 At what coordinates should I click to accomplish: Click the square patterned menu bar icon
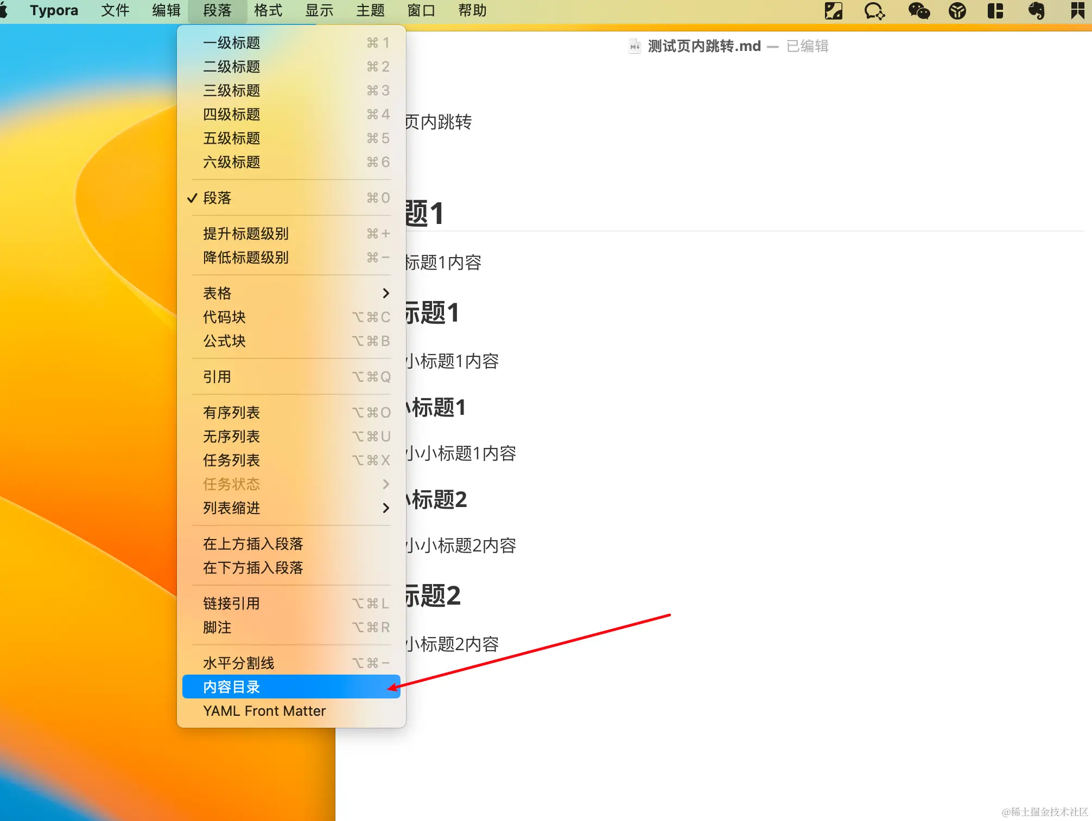(833, 11)
